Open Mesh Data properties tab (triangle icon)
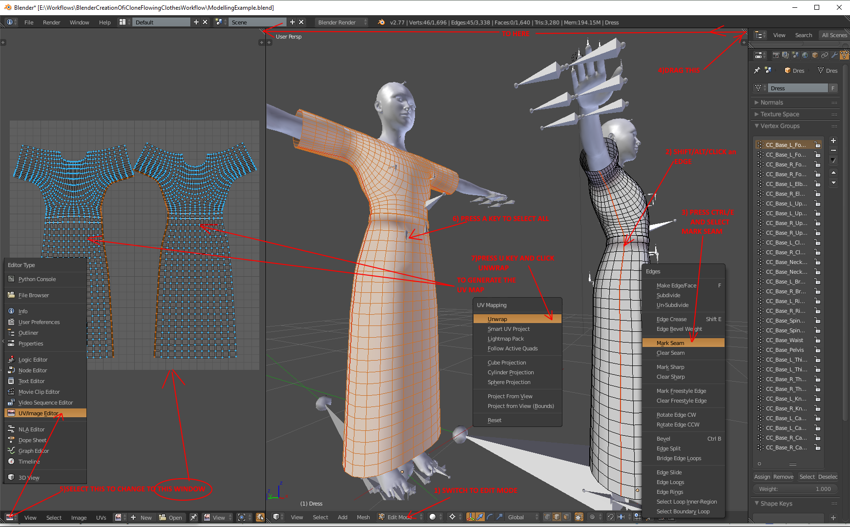Screen dimensions: 850x527 pyautogui.click(x=844, y=55)
